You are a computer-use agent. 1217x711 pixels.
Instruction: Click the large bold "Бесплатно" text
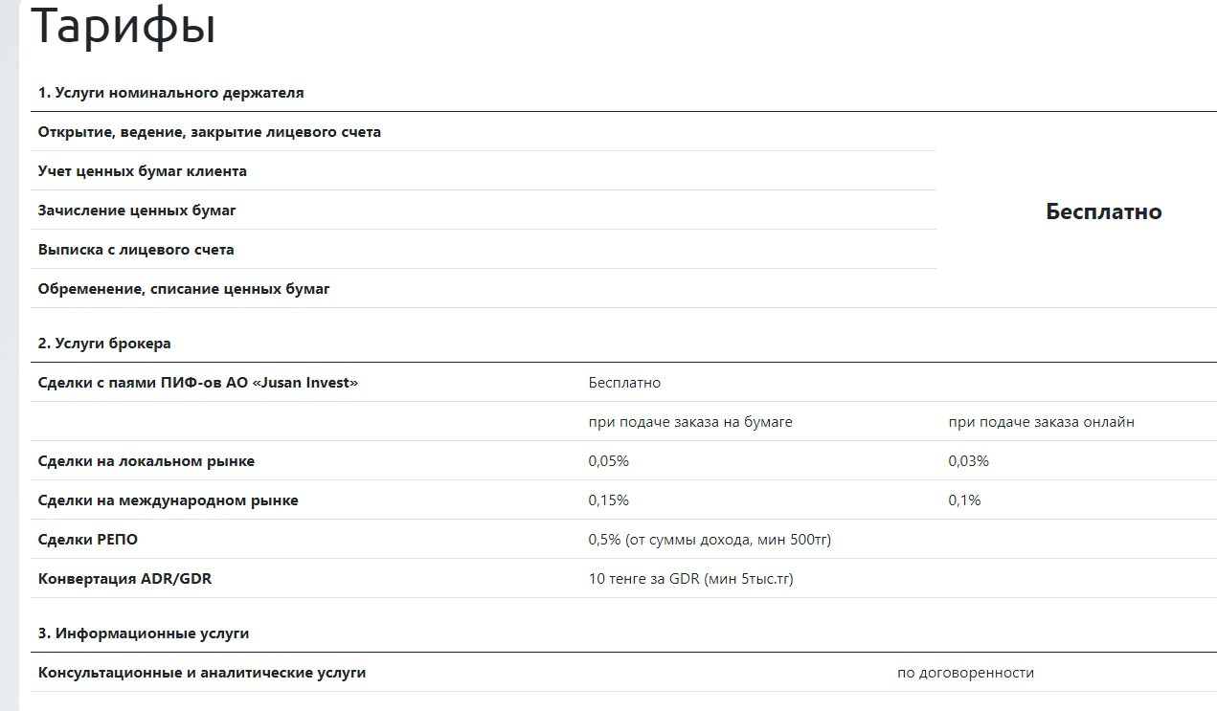pyautogui.click(x=1103, y=211)
